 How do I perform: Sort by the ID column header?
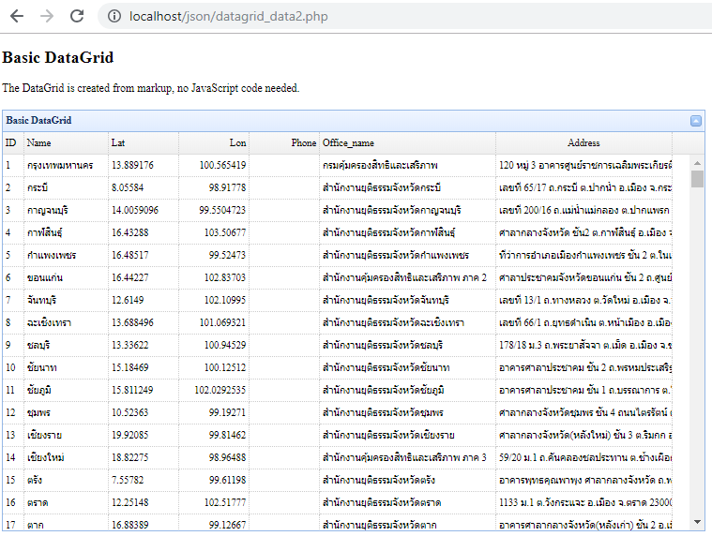(11, 142)
